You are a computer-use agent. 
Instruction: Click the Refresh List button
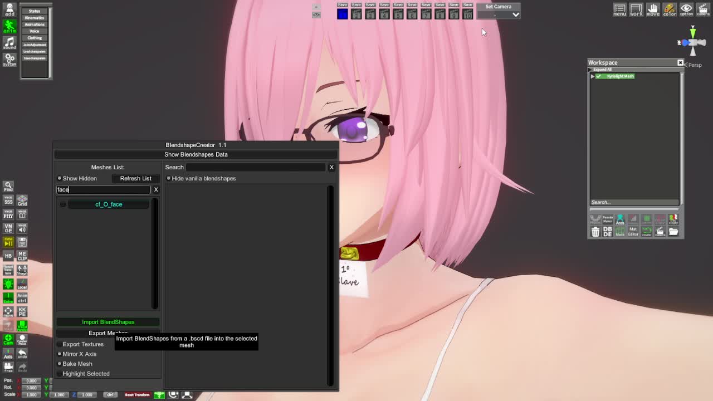pyautogui.click(x=135, y=178)
